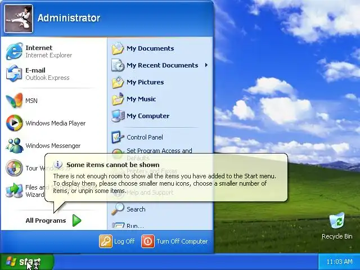
Task: Click the All Programs label
Action: (46, 220)
